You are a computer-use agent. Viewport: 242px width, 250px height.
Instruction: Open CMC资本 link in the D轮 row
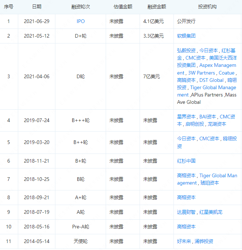point(195,58)
